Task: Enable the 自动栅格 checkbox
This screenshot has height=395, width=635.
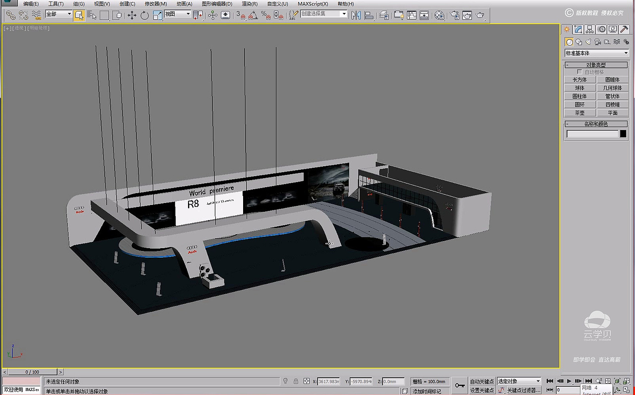Action: [579, 72]
